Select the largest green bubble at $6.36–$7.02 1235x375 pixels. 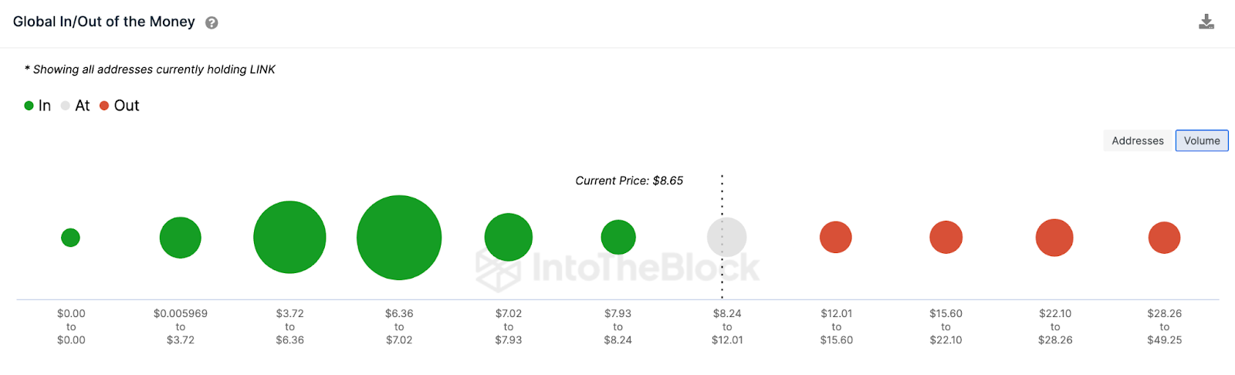[399, 238]
